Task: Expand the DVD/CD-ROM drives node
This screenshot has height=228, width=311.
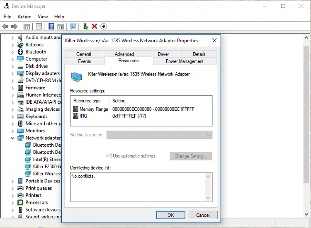Action: click(12, 81)
